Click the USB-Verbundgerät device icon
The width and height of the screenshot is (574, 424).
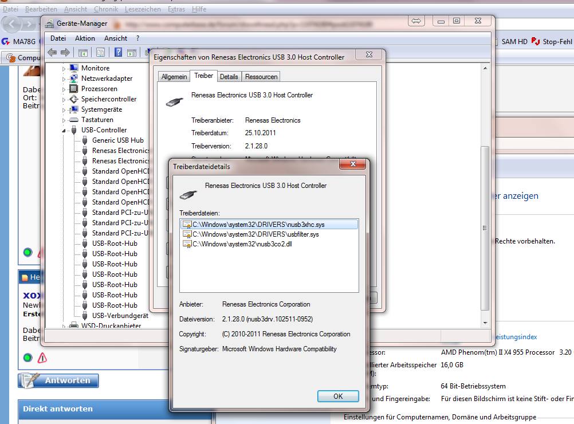pyautogui.click(x=85, y=316)
